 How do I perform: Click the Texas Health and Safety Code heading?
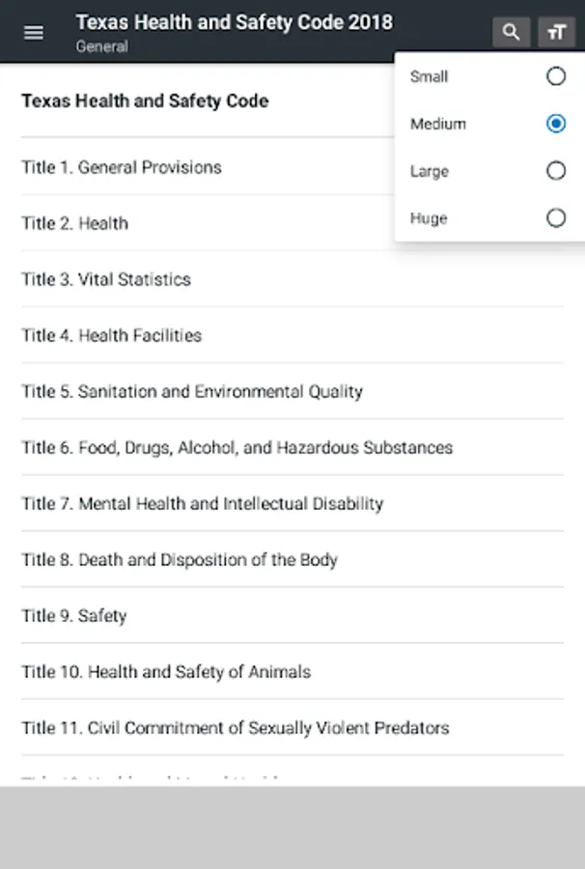tap(145, 100)
